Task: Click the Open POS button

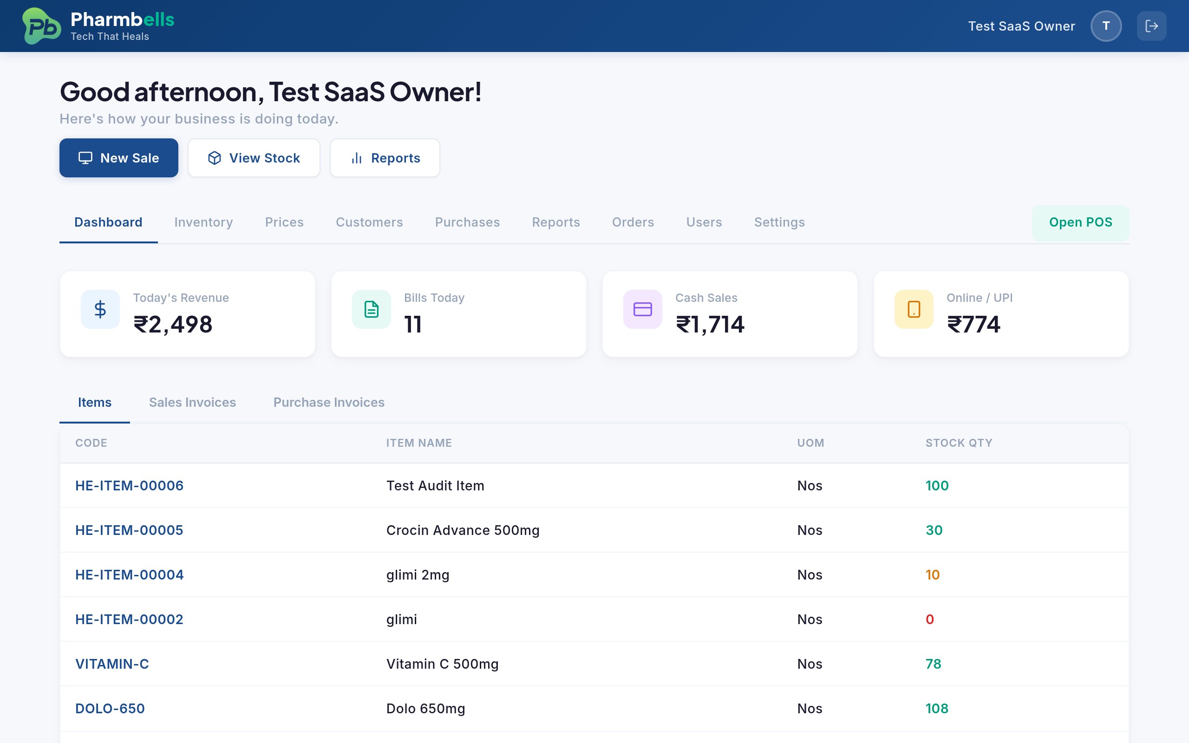Action: [x=1080, y=222]
